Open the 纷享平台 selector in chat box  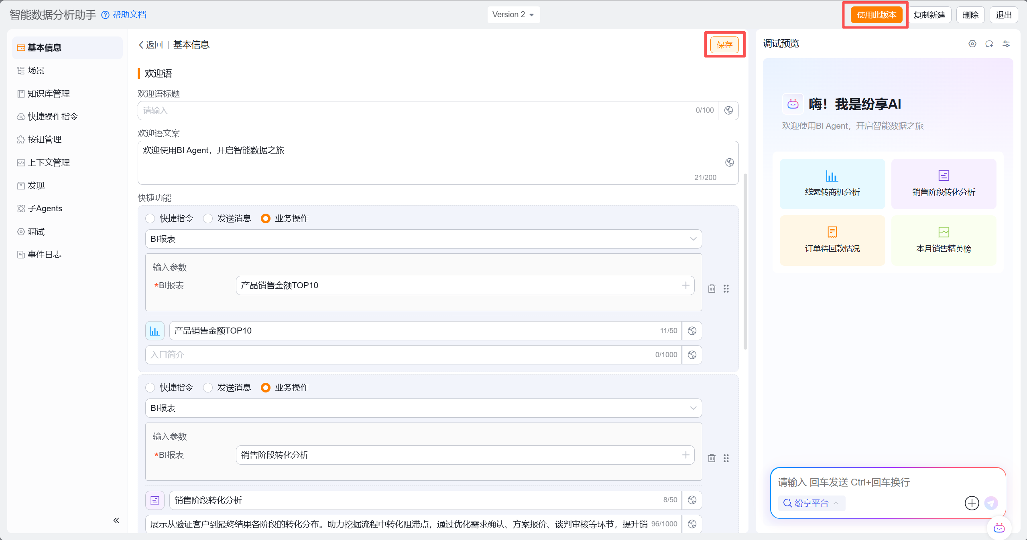click(811, 503)
